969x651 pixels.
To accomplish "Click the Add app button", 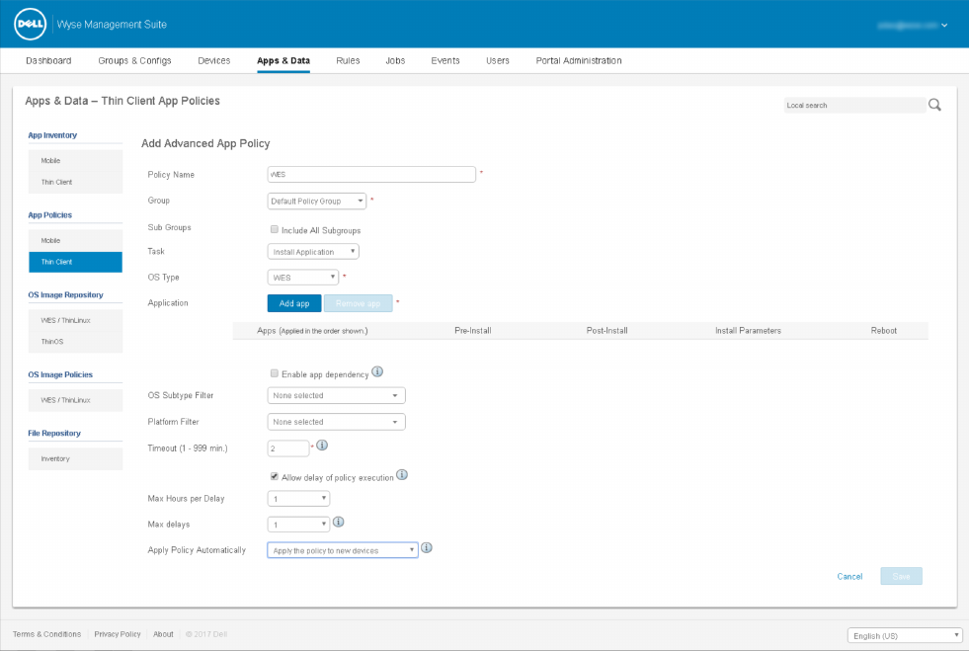I will pos(294,303).
